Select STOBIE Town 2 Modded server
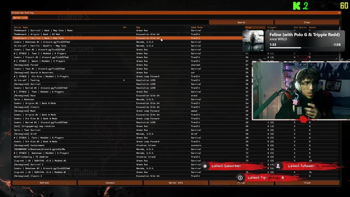The image size is (350, 197). coord(175,53)
